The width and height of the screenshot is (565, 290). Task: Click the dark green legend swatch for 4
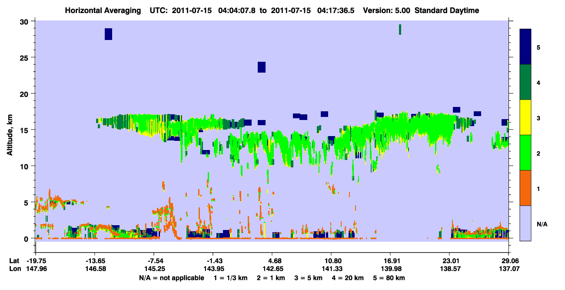coord(525,82)
